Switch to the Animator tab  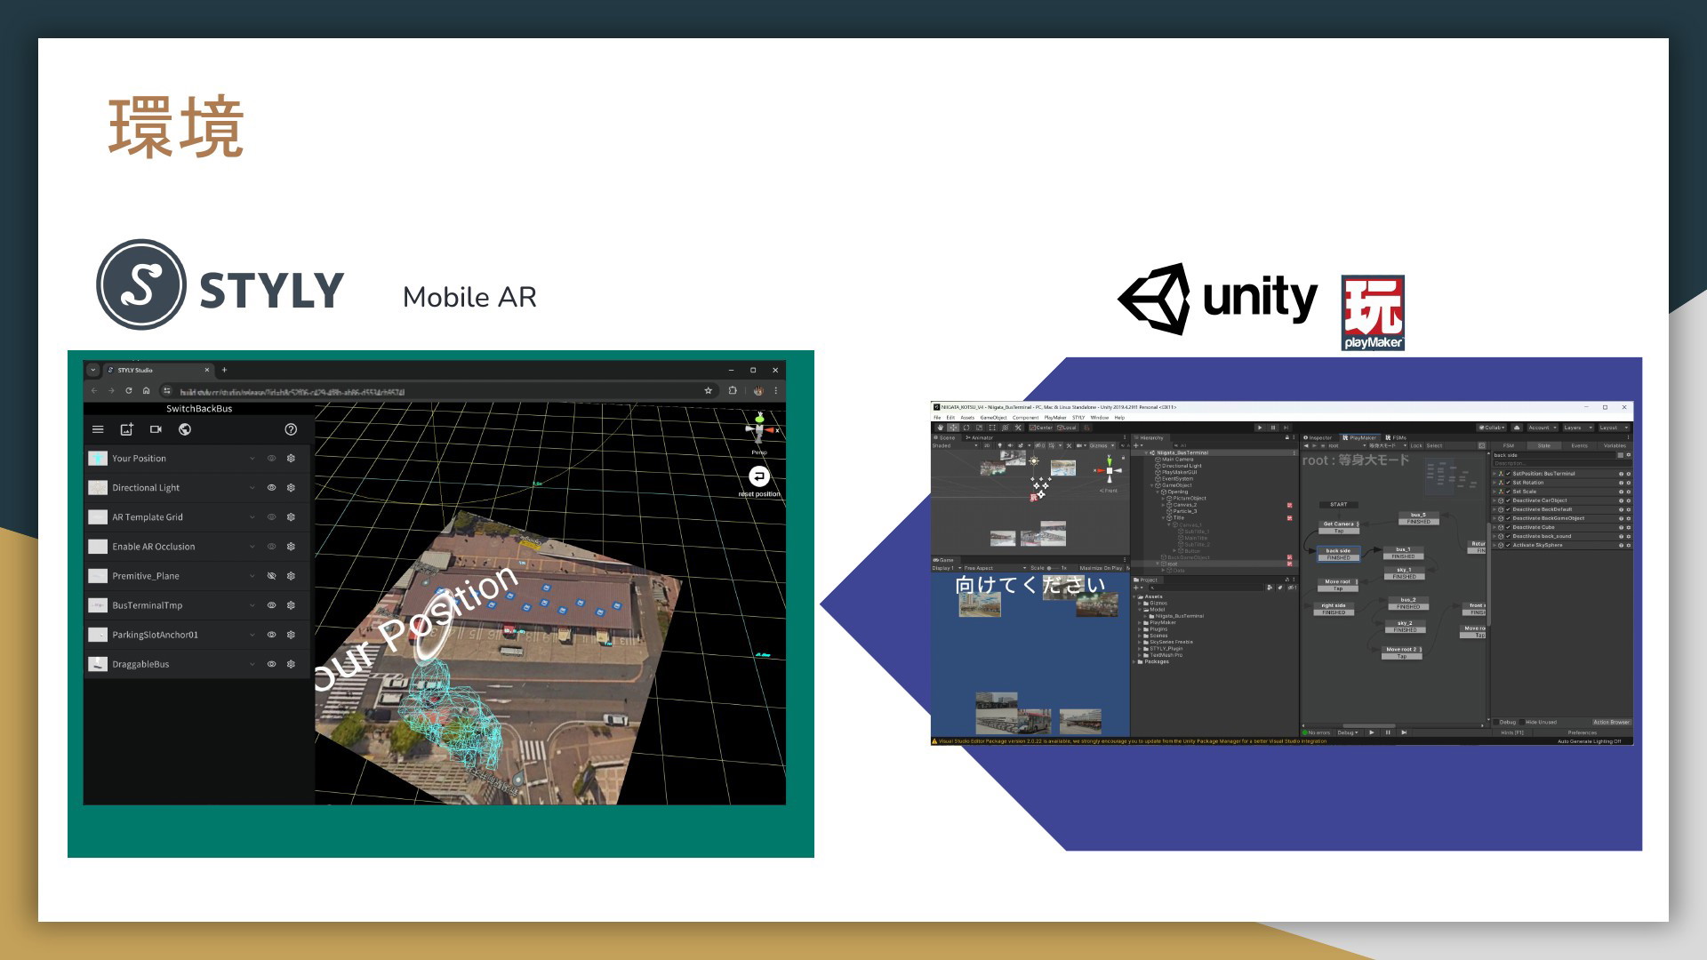(x=979, y=437)
